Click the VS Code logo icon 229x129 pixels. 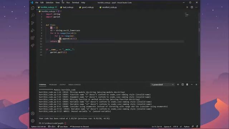[32, 3]
